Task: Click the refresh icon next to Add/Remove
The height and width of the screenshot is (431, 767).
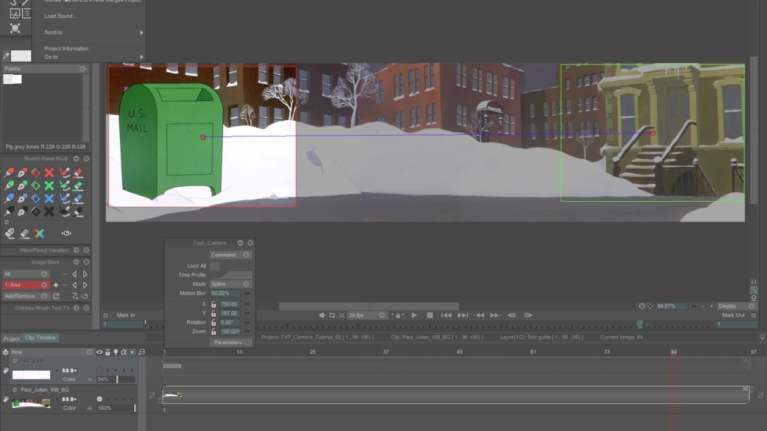Action: tap(56, 296)
